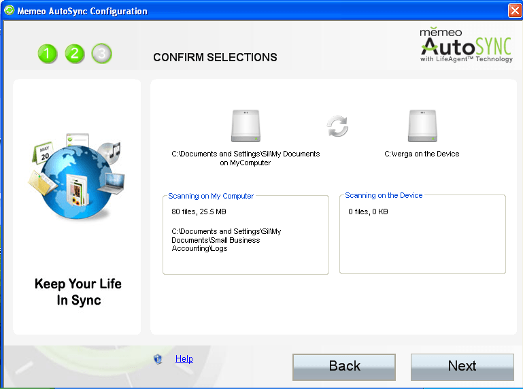Click the step 2 green circle indicator
Screen dimensions: 523x389
pos(75,54)
